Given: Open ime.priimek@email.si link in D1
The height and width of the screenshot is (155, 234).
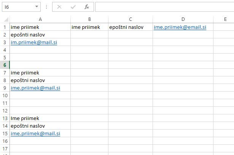Looking at the screenshot, I should click(x=180, y=27).
